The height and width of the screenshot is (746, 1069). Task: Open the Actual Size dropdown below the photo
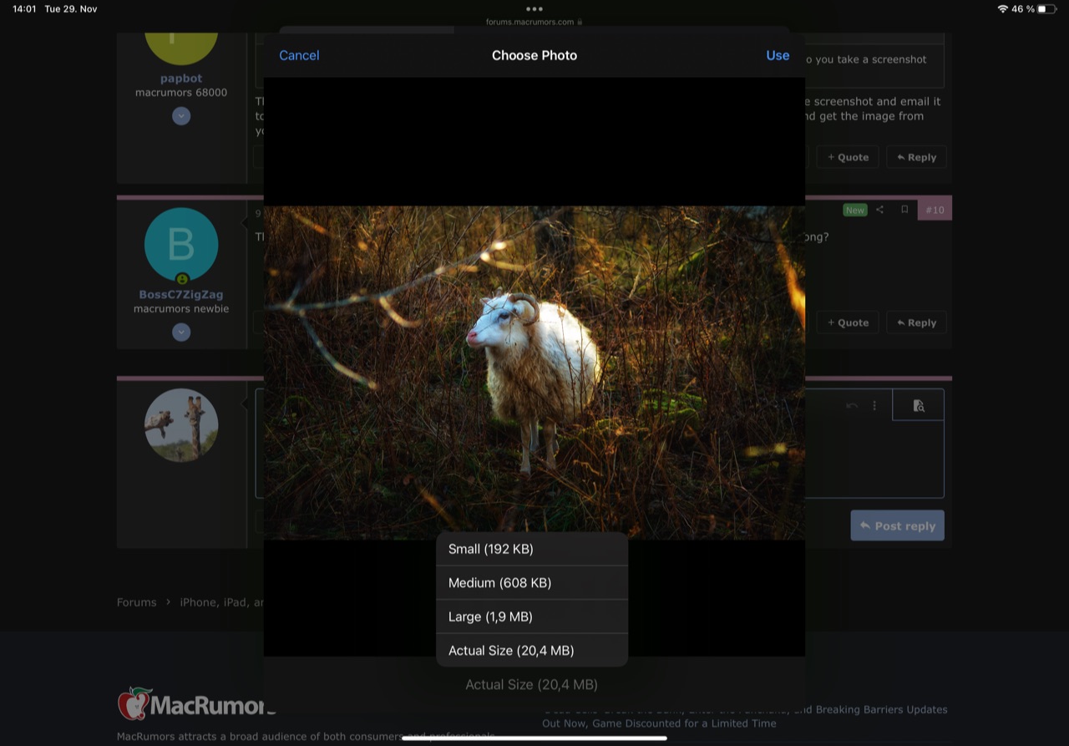[x=531, y=684]
